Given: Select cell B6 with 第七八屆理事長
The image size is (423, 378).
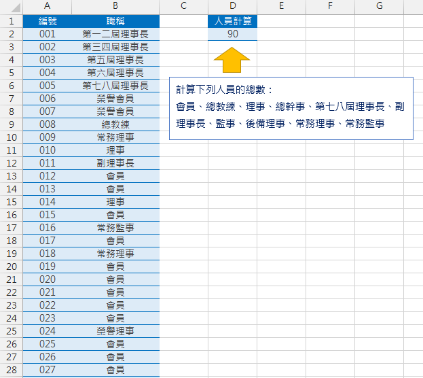Looking at the screenshot, I should click(115, 86).
